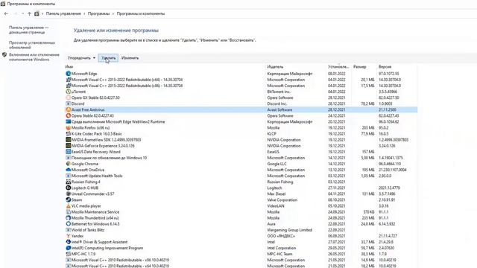Image resolution: width=477 pixels, height=268 pixels.
Task: Click the Программы и компоненты breadcrumb
Action: point(141,13)
